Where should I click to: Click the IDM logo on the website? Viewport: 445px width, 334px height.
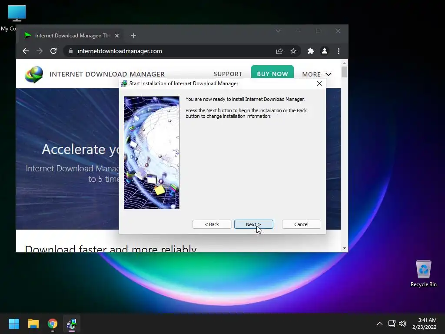click(34, 74)
